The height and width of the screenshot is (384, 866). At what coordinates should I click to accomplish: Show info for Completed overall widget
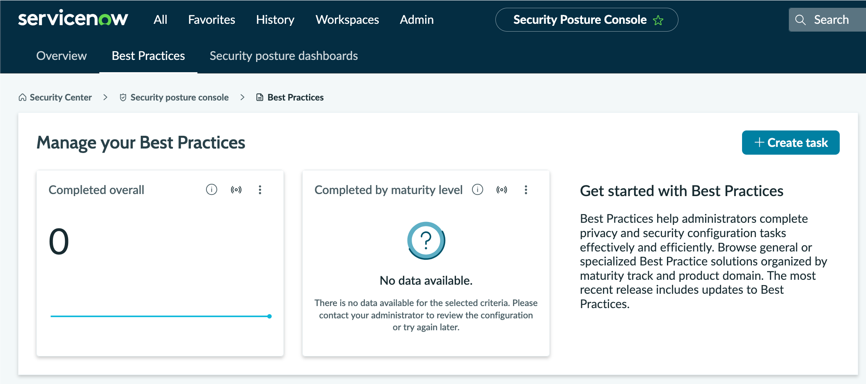point(211,190)
